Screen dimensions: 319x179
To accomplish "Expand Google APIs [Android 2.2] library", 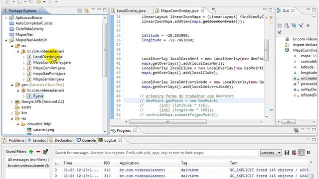I will (12, 101).
